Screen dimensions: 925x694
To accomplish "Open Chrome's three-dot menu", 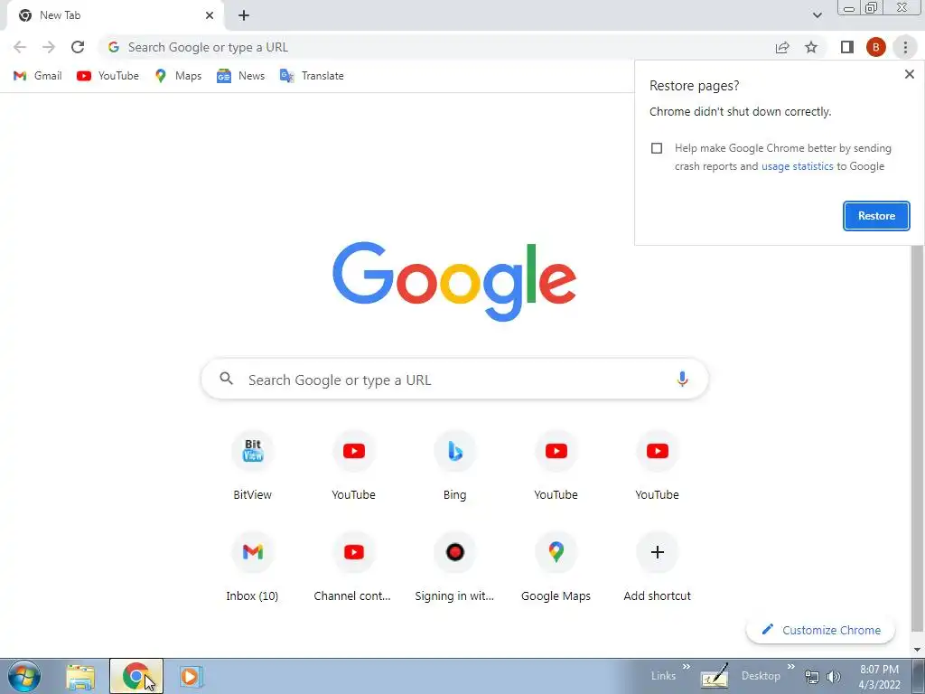I will click(x=905, y=47).
